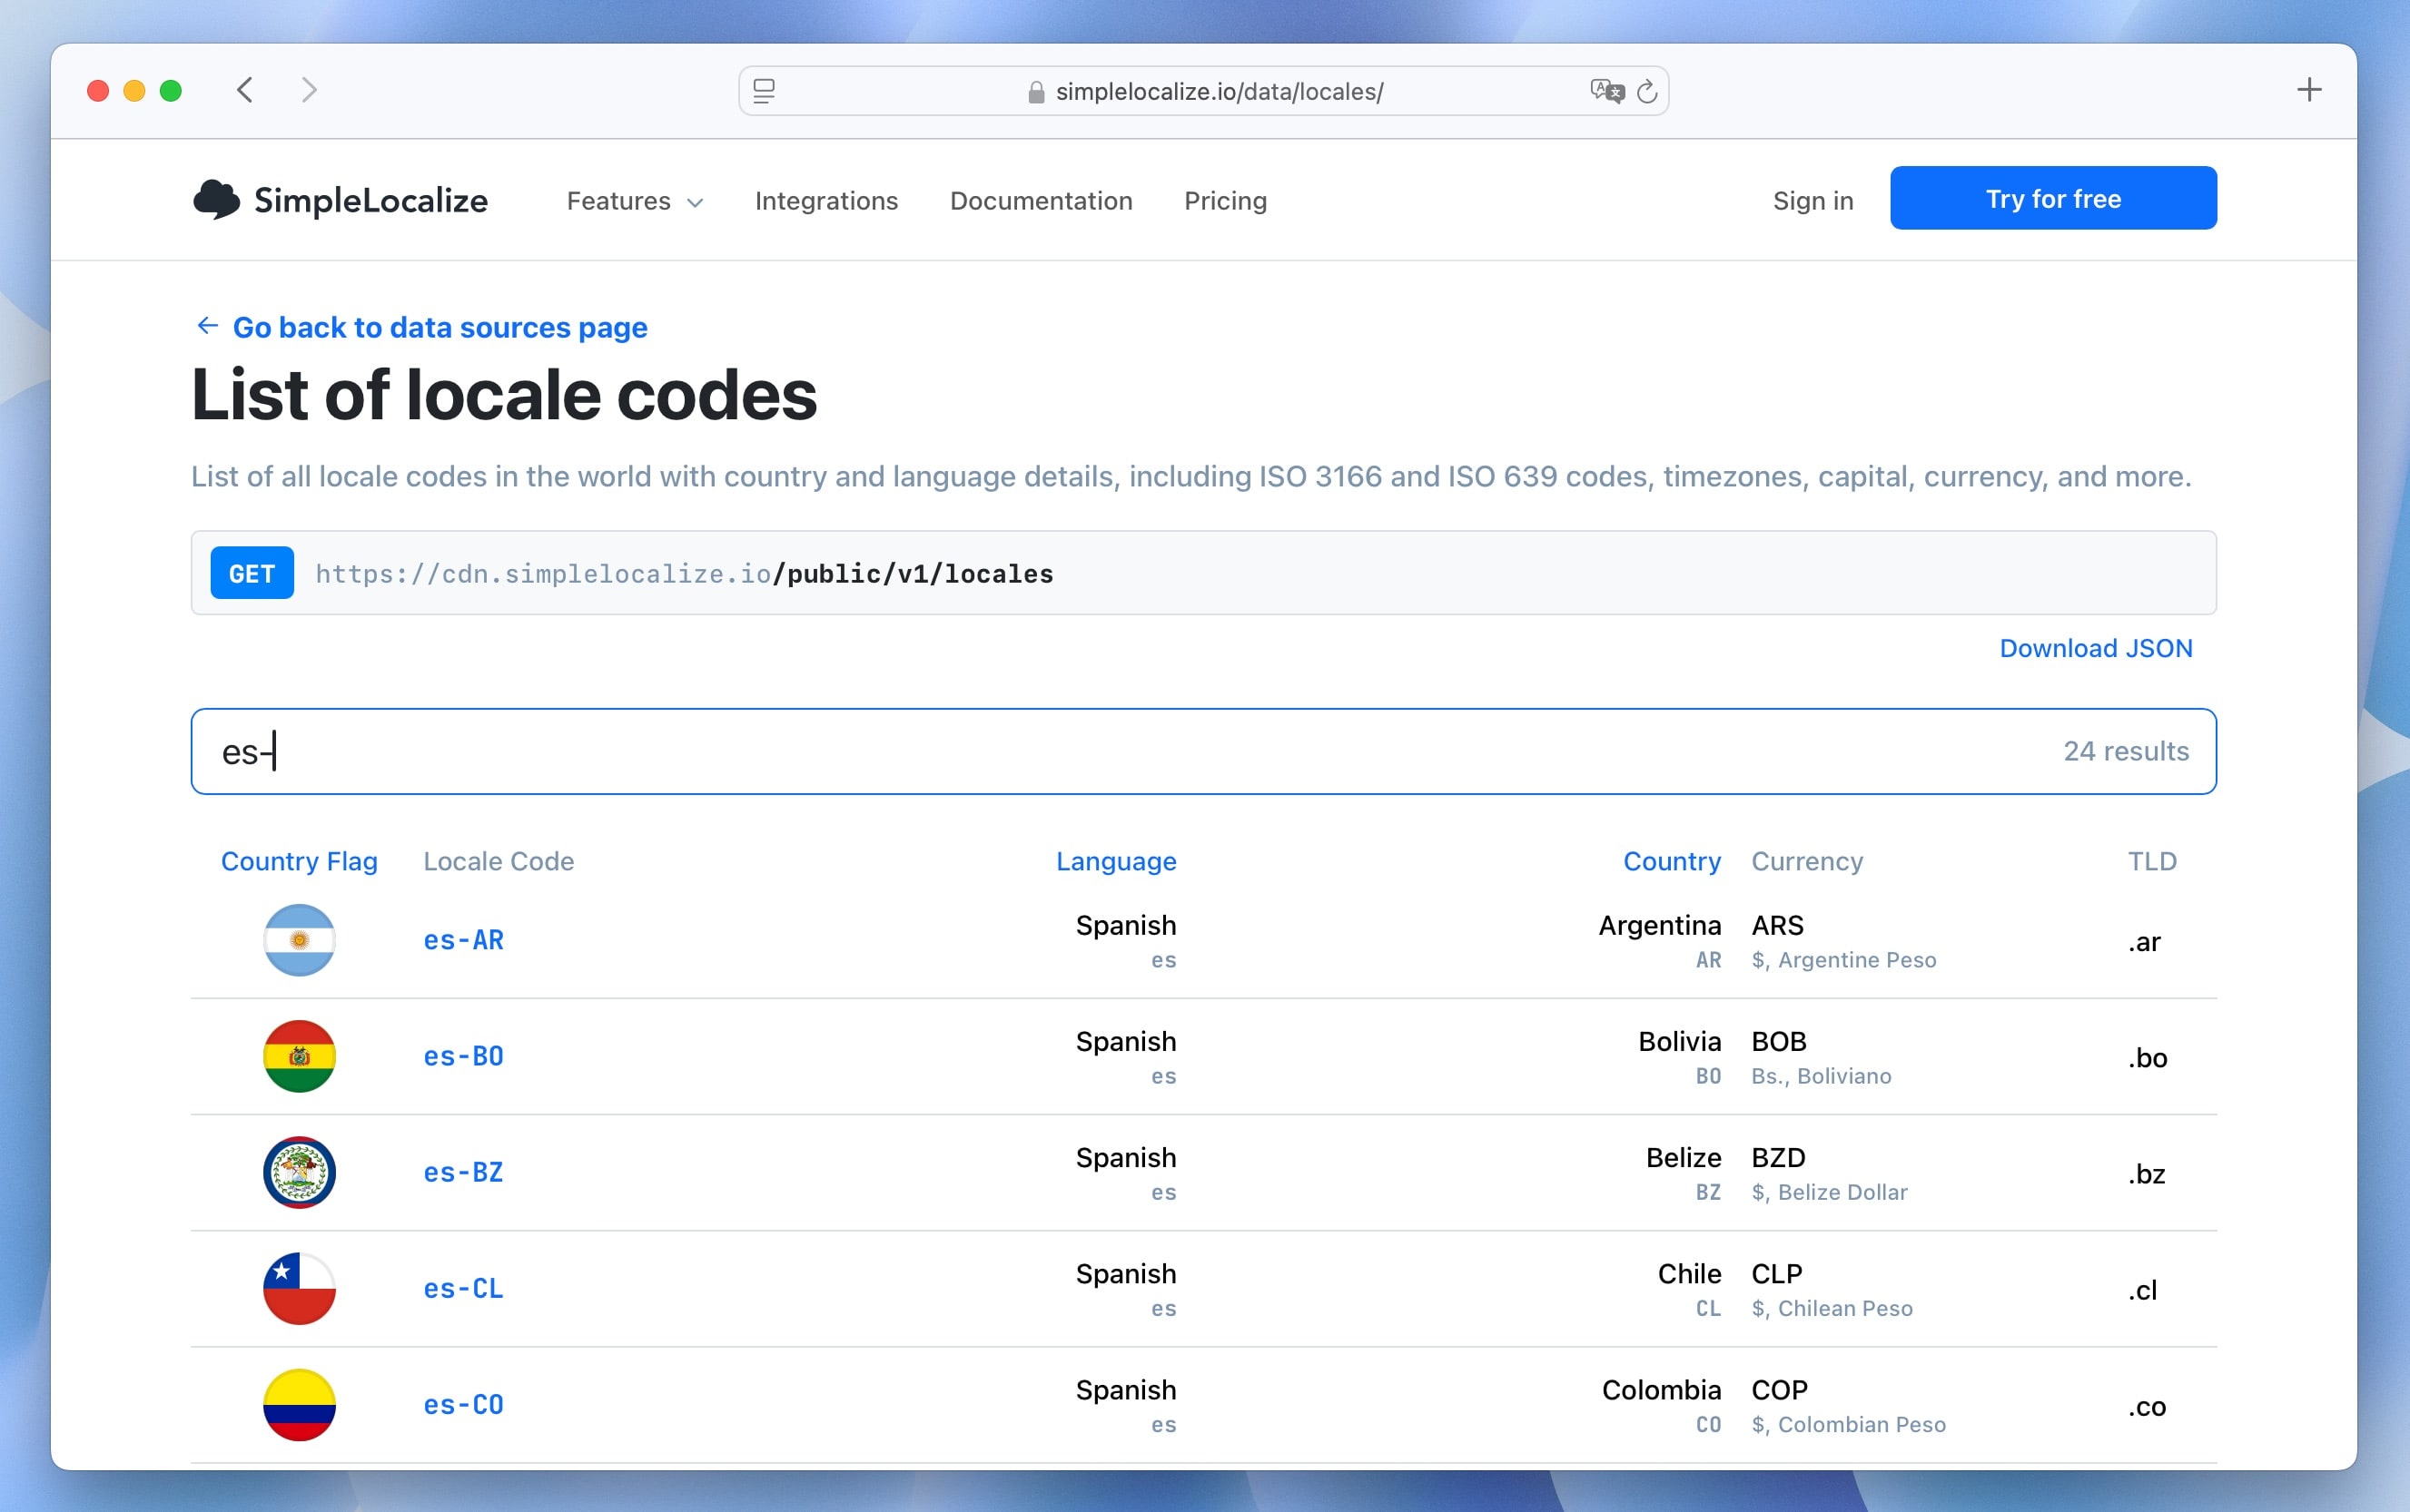Viewport: 2410px width, 1512px height.
Task: Sort by the Country column header
Action: pyautogui.click(x=1672, y=861)
